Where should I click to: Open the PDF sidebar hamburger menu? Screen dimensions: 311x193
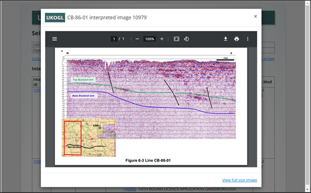55,39
